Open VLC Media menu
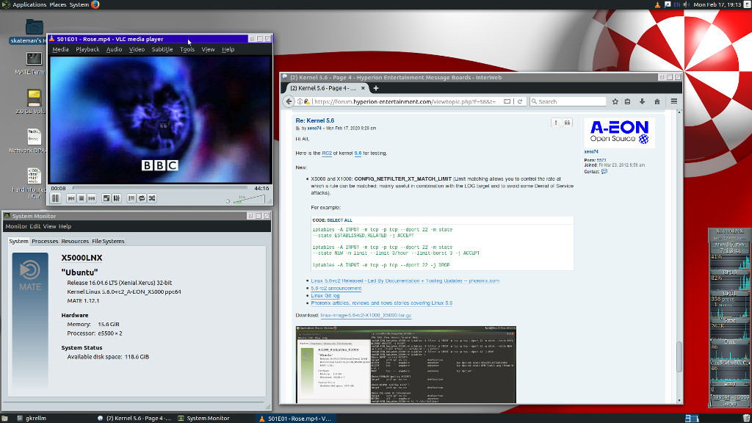The image size is (752, 423). tap(60, 49)
